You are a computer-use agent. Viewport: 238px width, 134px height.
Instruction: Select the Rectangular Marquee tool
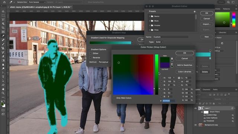click(x=3, y=16)
